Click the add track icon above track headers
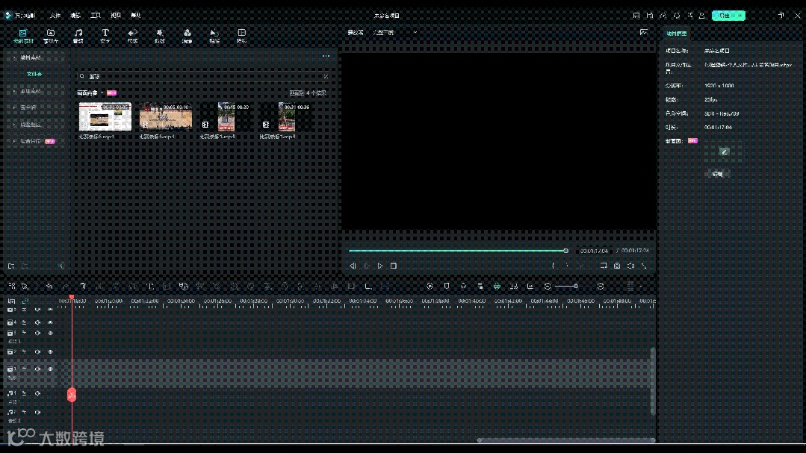The height and width of the screenshot is (453, 806). tap(11, 301)
